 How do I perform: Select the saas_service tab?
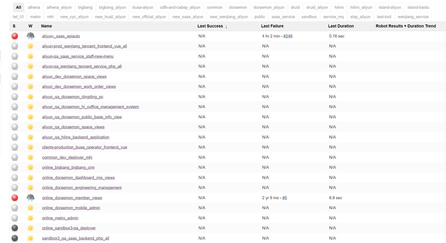pyautogui.click(x=283, y=17)
